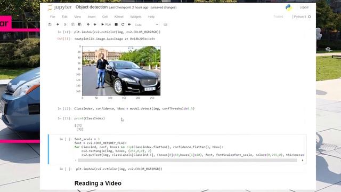The image size is (341, 192).
Task: Click the Python 3 kernel idle indicator circle
Action: tap(310, 17)
